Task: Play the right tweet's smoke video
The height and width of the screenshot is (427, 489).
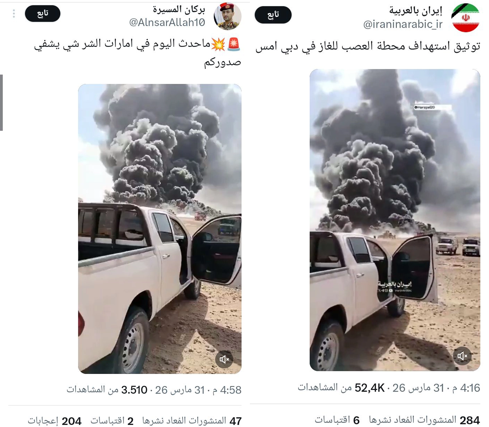Action: tap(395, 220)
